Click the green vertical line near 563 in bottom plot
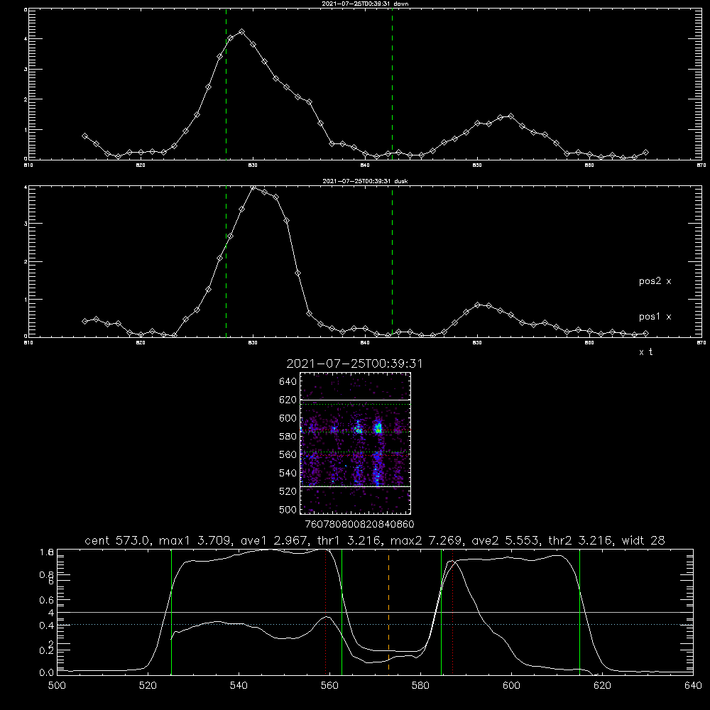This screenshot has width=710, height=710. point(342,612)
